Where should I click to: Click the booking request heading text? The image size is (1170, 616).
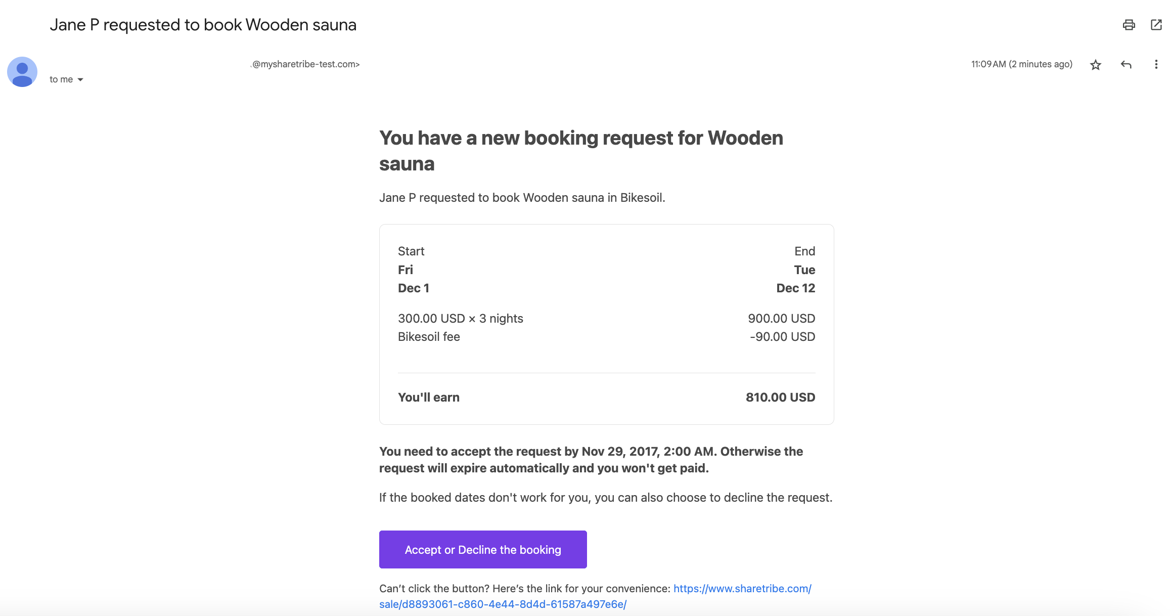pos(580,150)
